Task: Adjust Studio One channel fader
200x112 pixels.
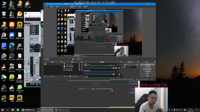Action: [34, 63]
